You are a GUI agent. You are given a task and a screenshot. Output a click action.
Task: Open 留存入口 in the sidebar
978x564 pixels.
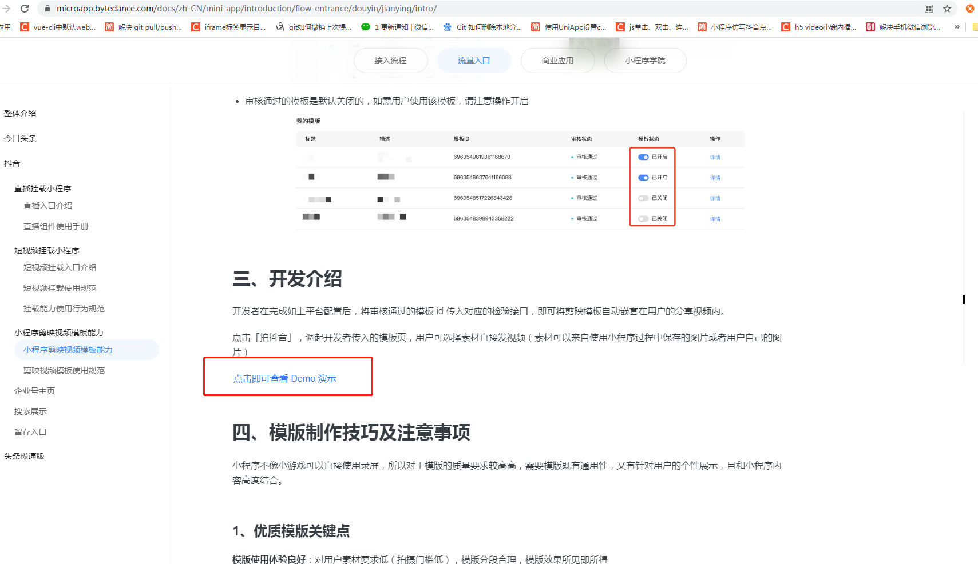[x=30, y=432]
